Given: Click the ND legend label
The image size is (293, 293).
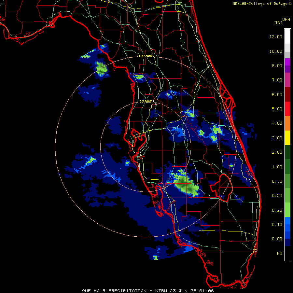Looking at the screenshot, I should pos(280,254).
